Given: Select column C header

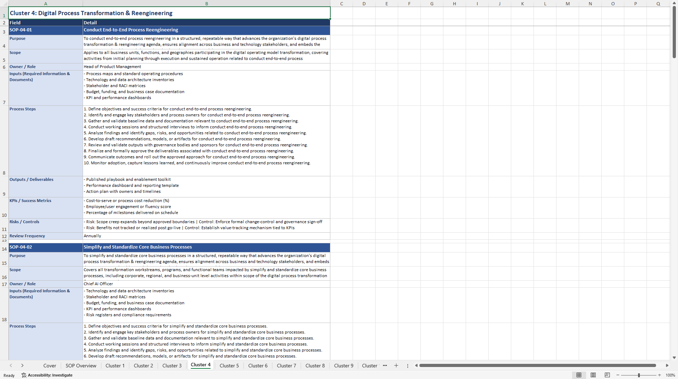Looking at the screenshot, I should (x=342, y=4).
